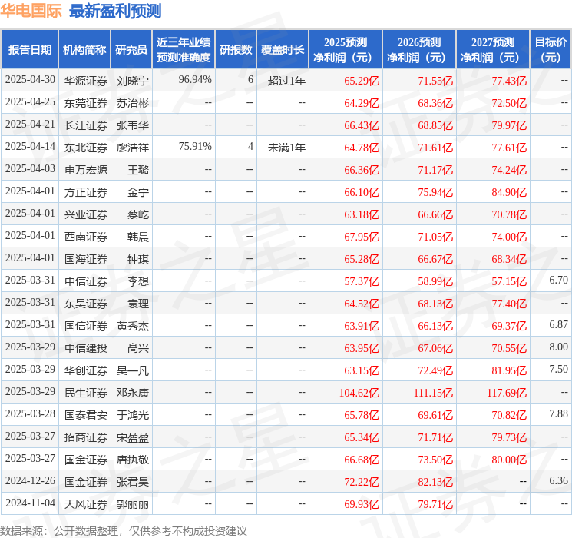Click the 2025-04-21 date cell
Screen dimensions: 572x538
(x=30, y=125)
